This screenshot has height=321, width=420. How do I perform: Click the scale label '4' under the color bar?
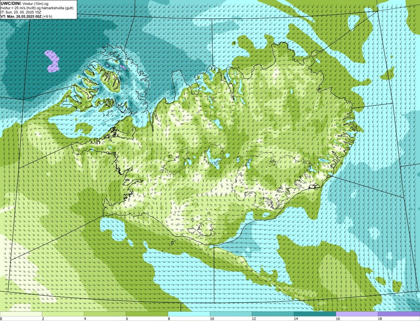click(85, 319)
